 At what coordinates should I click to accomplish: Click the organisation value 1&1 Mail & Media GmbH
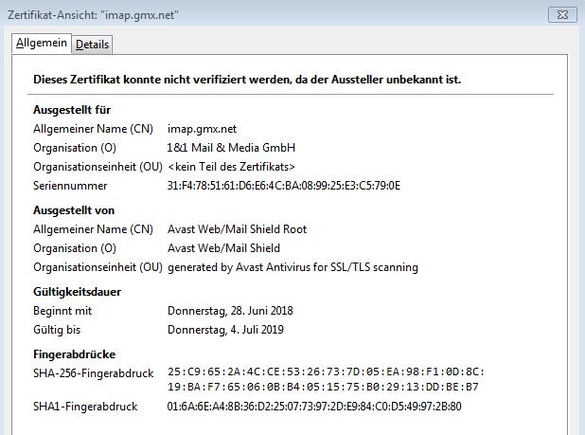pyautogui.click(x=231, y=148)
